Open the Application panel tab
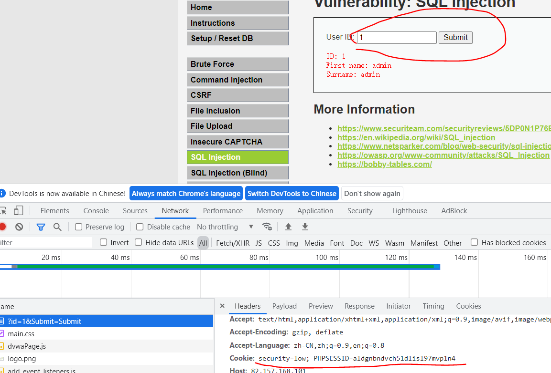Screen dimensions: 551x373 click(x=315, y=210)
